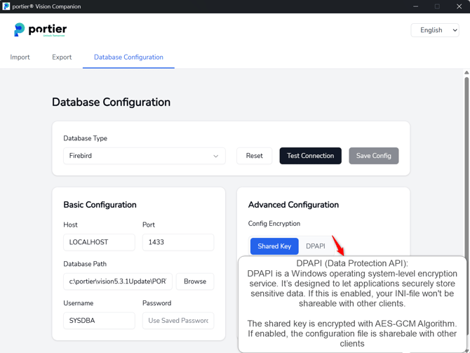The width and height of the screenshot is (470, 353).
Task: Switch config encryption to DPAPI
Action: [315, 246]
